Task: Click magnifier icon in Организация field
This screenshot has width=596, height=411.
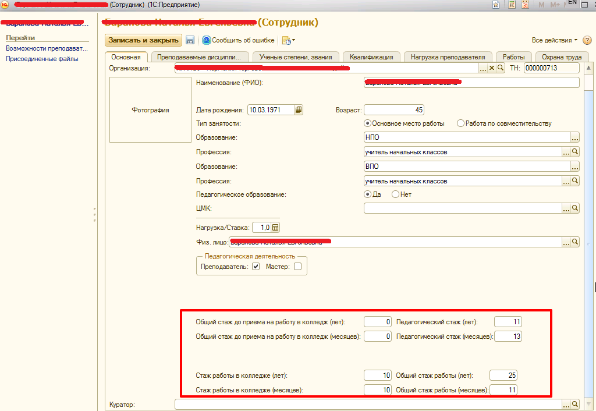Action: point(500,68)
